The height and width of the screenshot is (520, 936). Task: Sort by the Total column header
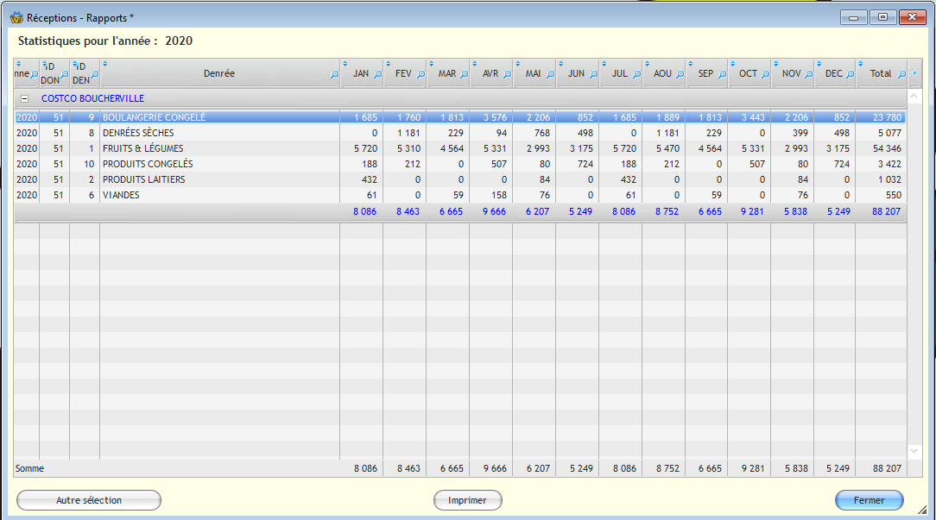880,74
